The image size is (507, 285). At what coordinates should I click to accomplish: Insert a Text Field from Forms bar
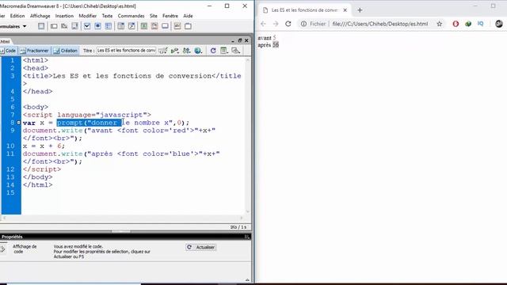click(x=54, y=26)
